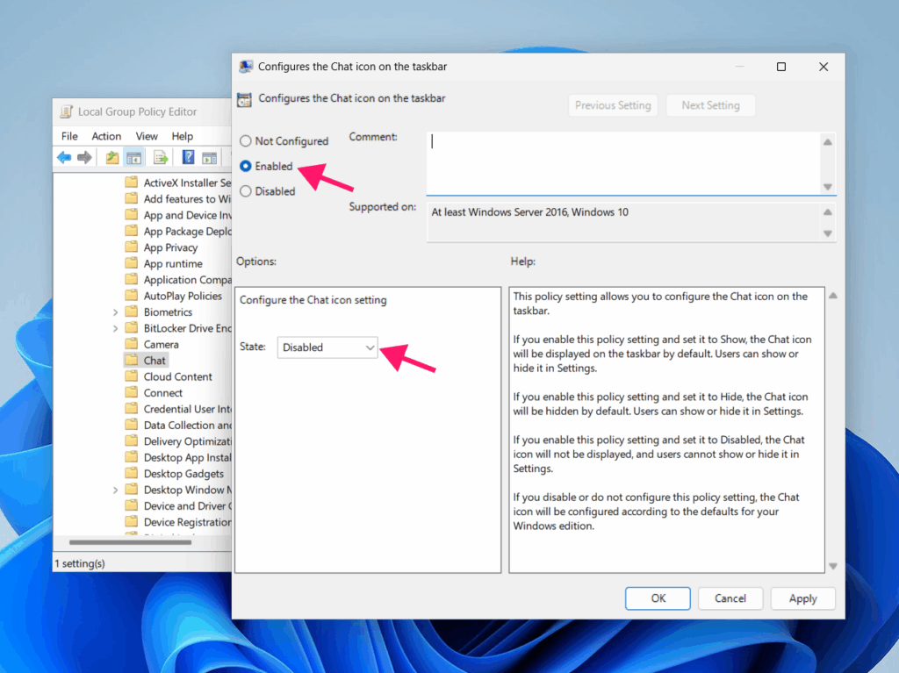The image size is (899, 673).
Task: Click the tree's horizontal scrollbar thumb
Action: coord(130,542)
